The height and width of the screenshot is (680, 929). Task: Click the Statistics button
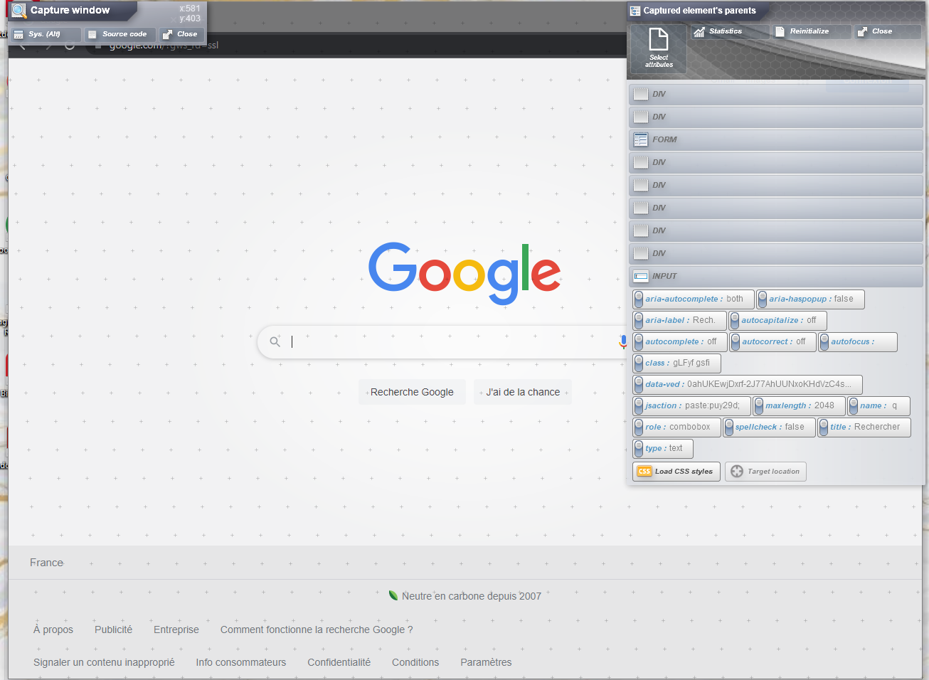pyautogui.click(x=730, y=31)
